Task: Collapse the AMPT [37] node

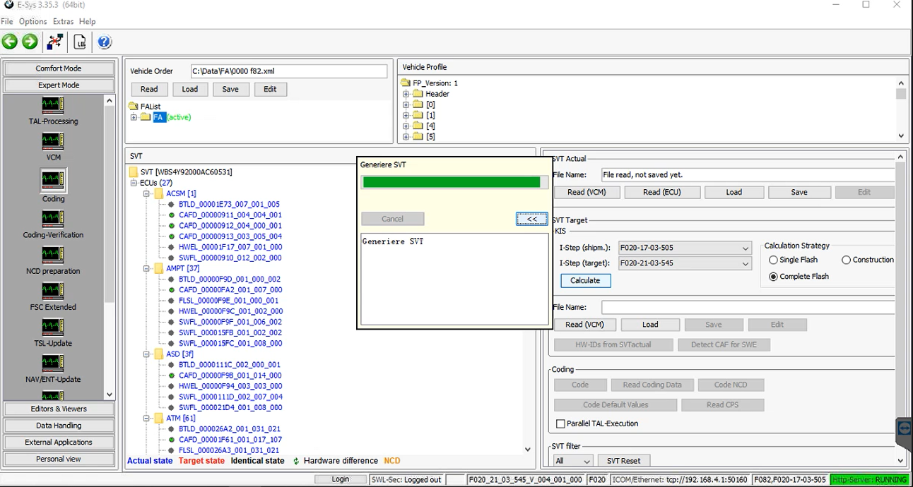Action: [x=147, y=268]
